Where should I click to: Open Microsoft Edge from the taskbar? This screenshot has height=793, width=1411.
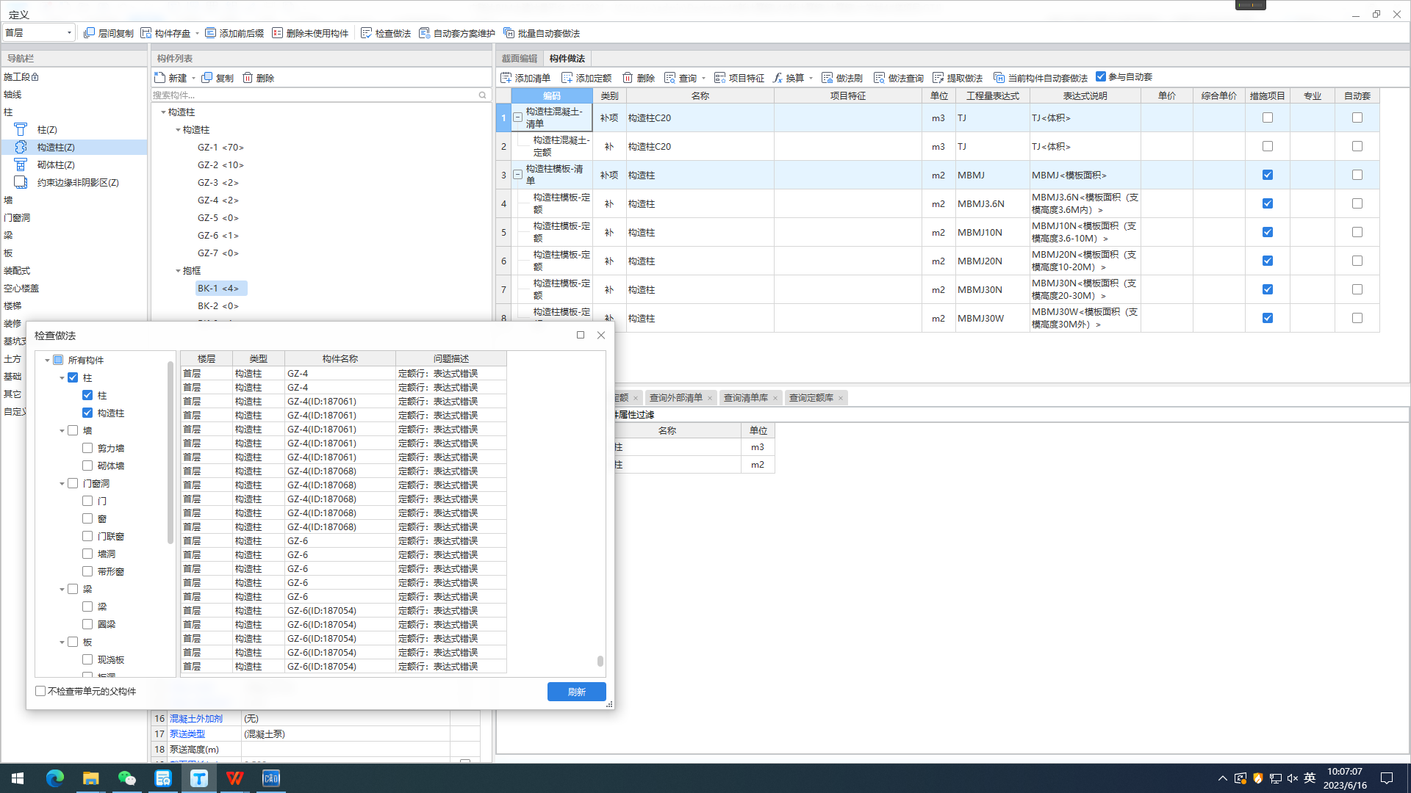55,778
